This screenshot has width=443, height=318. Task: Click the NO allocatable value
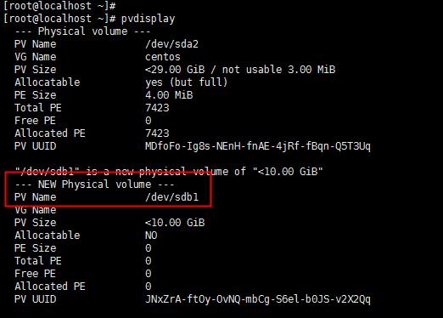(151, 236)
